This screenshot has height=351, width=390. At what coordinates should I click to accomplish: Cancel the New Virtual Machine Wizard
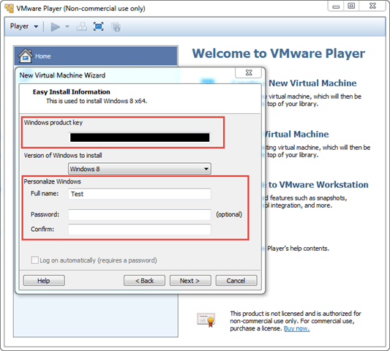(x=236, y=281)
